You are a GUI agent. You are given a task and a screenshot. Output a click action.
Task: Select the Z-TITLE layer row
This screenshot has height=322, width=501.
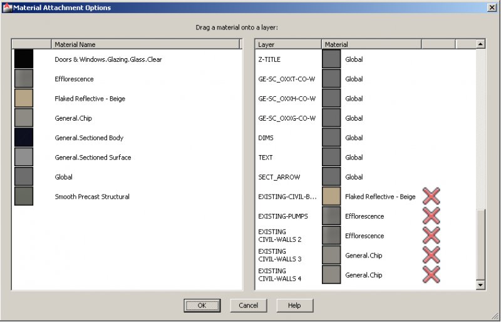click(x=269, y=59)
